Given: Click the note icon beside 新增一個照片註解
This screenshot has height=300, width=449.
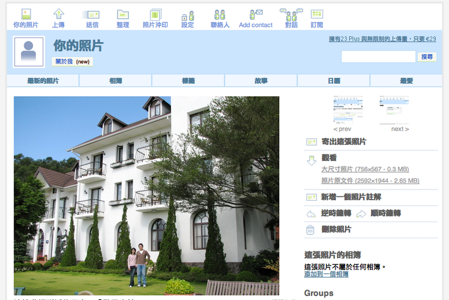Looking at the screenshot, I should (311, 197).
